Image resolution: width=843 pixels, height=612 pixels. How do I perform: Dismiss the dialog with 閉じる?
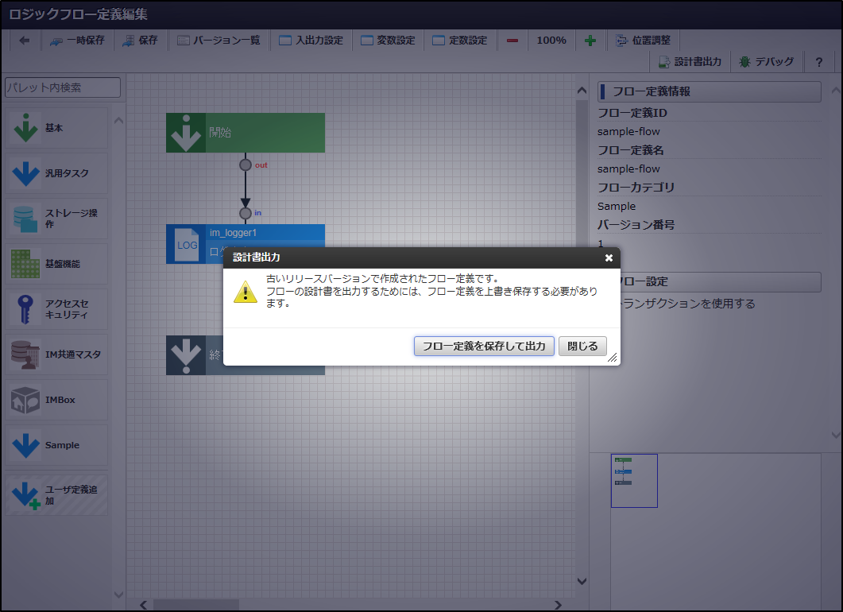[583, 346]
